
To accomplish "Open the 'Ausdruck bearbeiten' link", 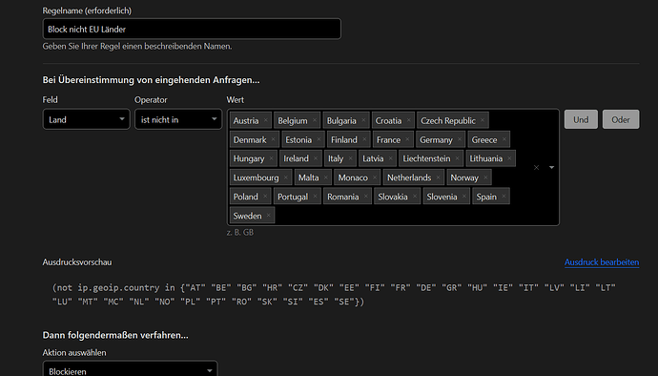I will pyautogui.click(x=602, y=262).
